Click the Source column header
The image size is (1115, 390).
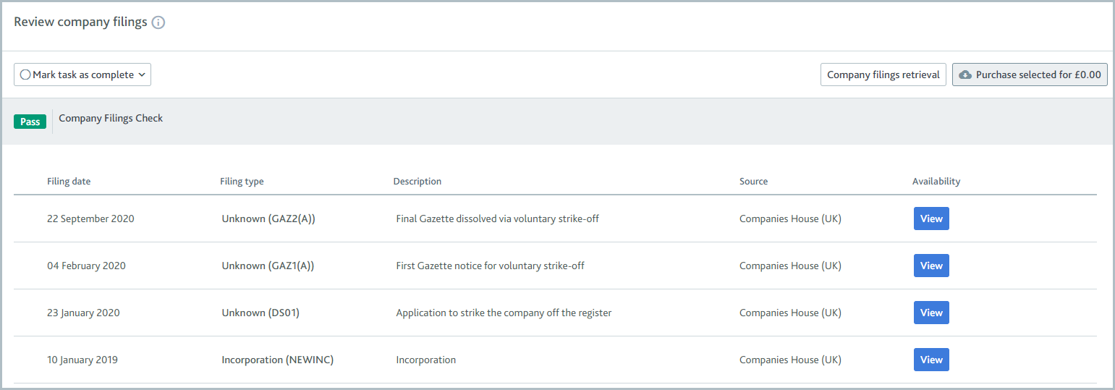pos(753,182)
